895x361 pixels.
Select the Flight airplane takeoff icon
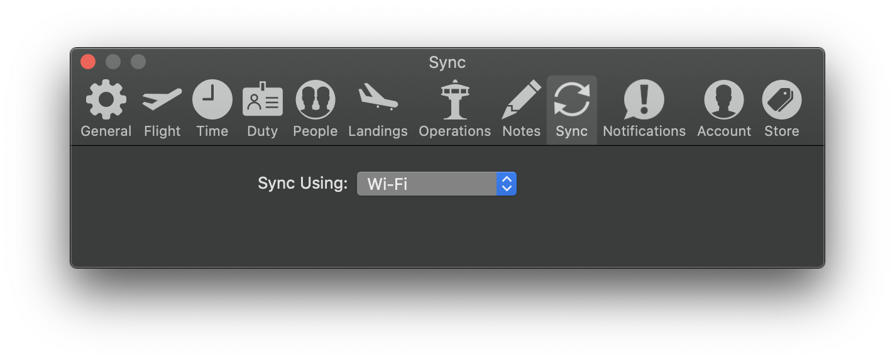coord(162,99)
